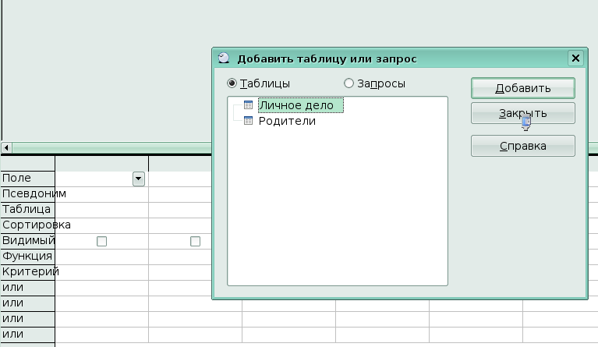Click the table icon beside Родители

pyautogui.click(x=248, y=121)
